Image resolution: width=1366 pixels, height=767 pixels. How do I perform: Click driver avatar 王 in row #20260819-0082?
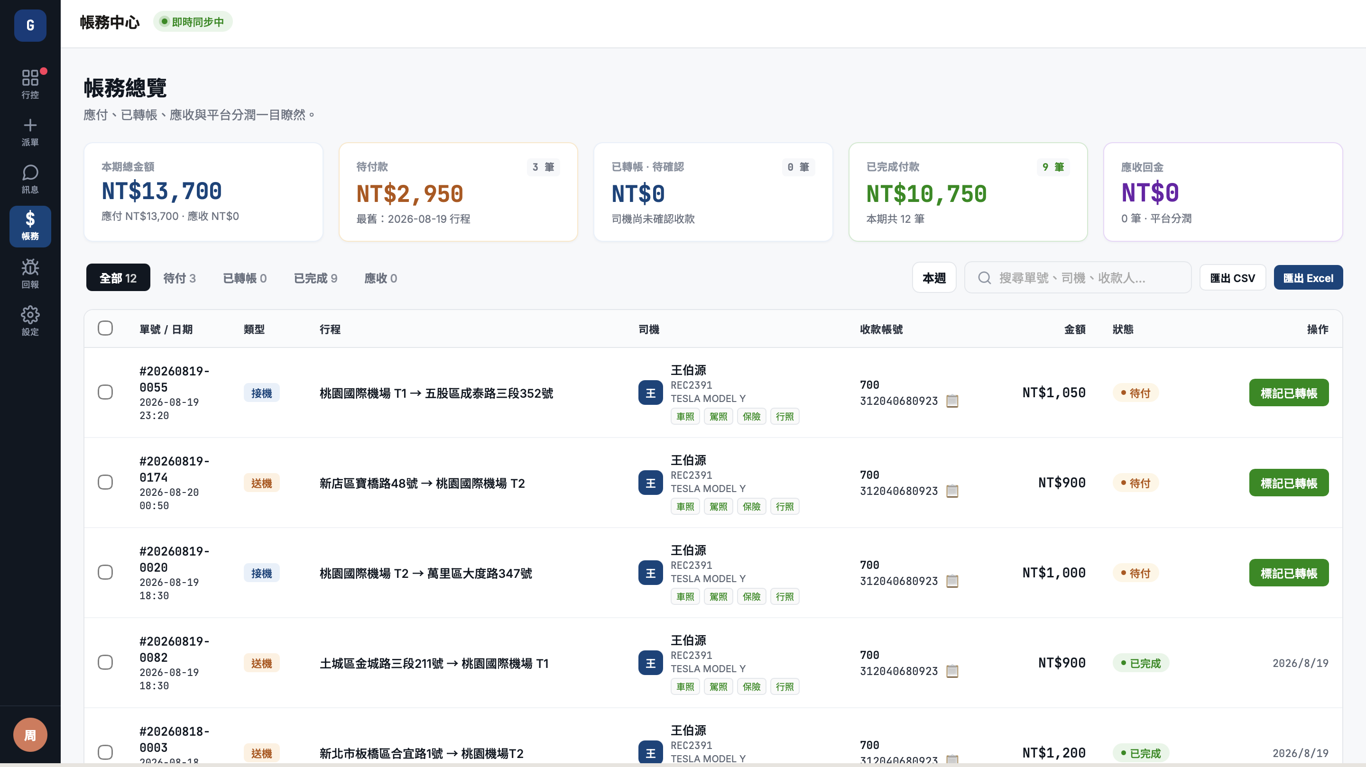(651, 663)
